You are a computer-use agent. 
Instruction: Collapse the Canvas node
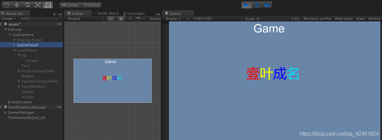[6, 29]
